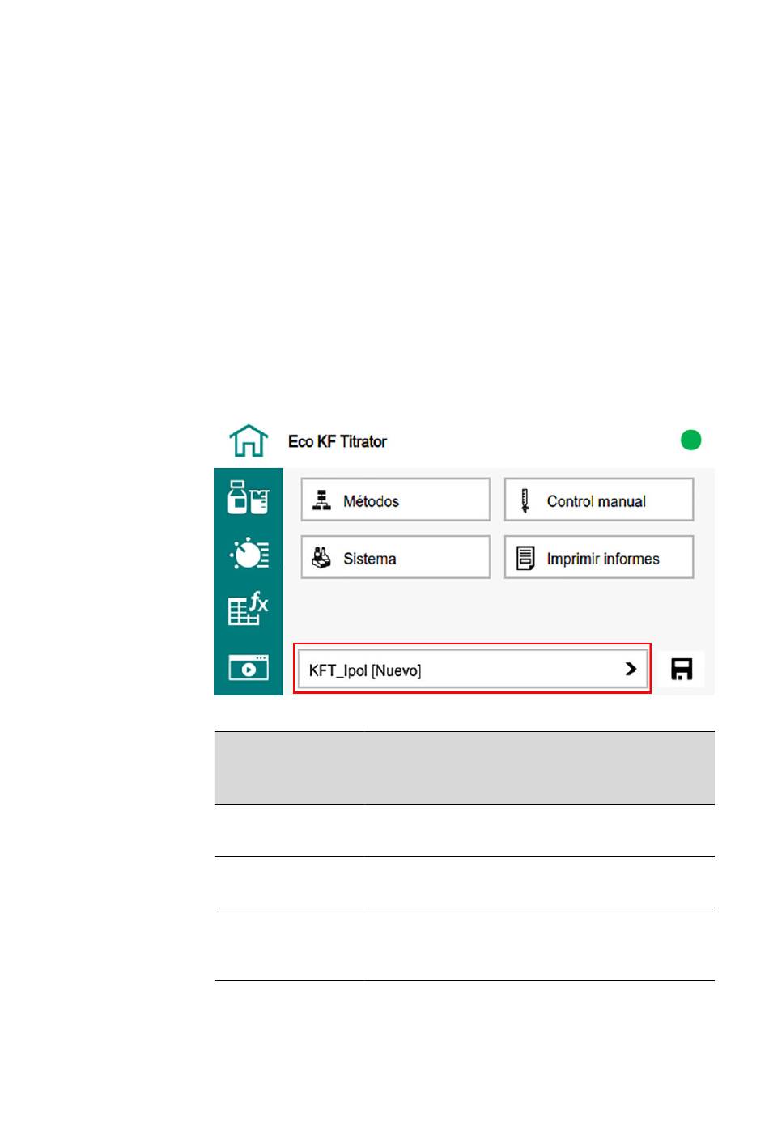Open the fx table results icon

tap(248, 608)
